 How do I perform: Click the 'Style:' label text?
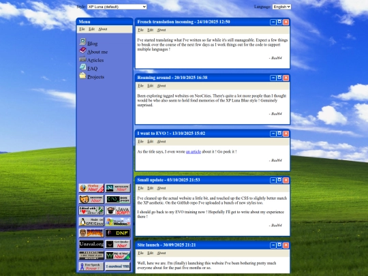point(82,7)
